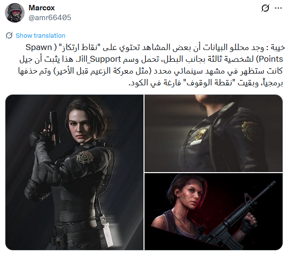This screenshot has width=288, height=256.
Task: Open top-right image of police jacket closeup
Action: pos(214,133)
